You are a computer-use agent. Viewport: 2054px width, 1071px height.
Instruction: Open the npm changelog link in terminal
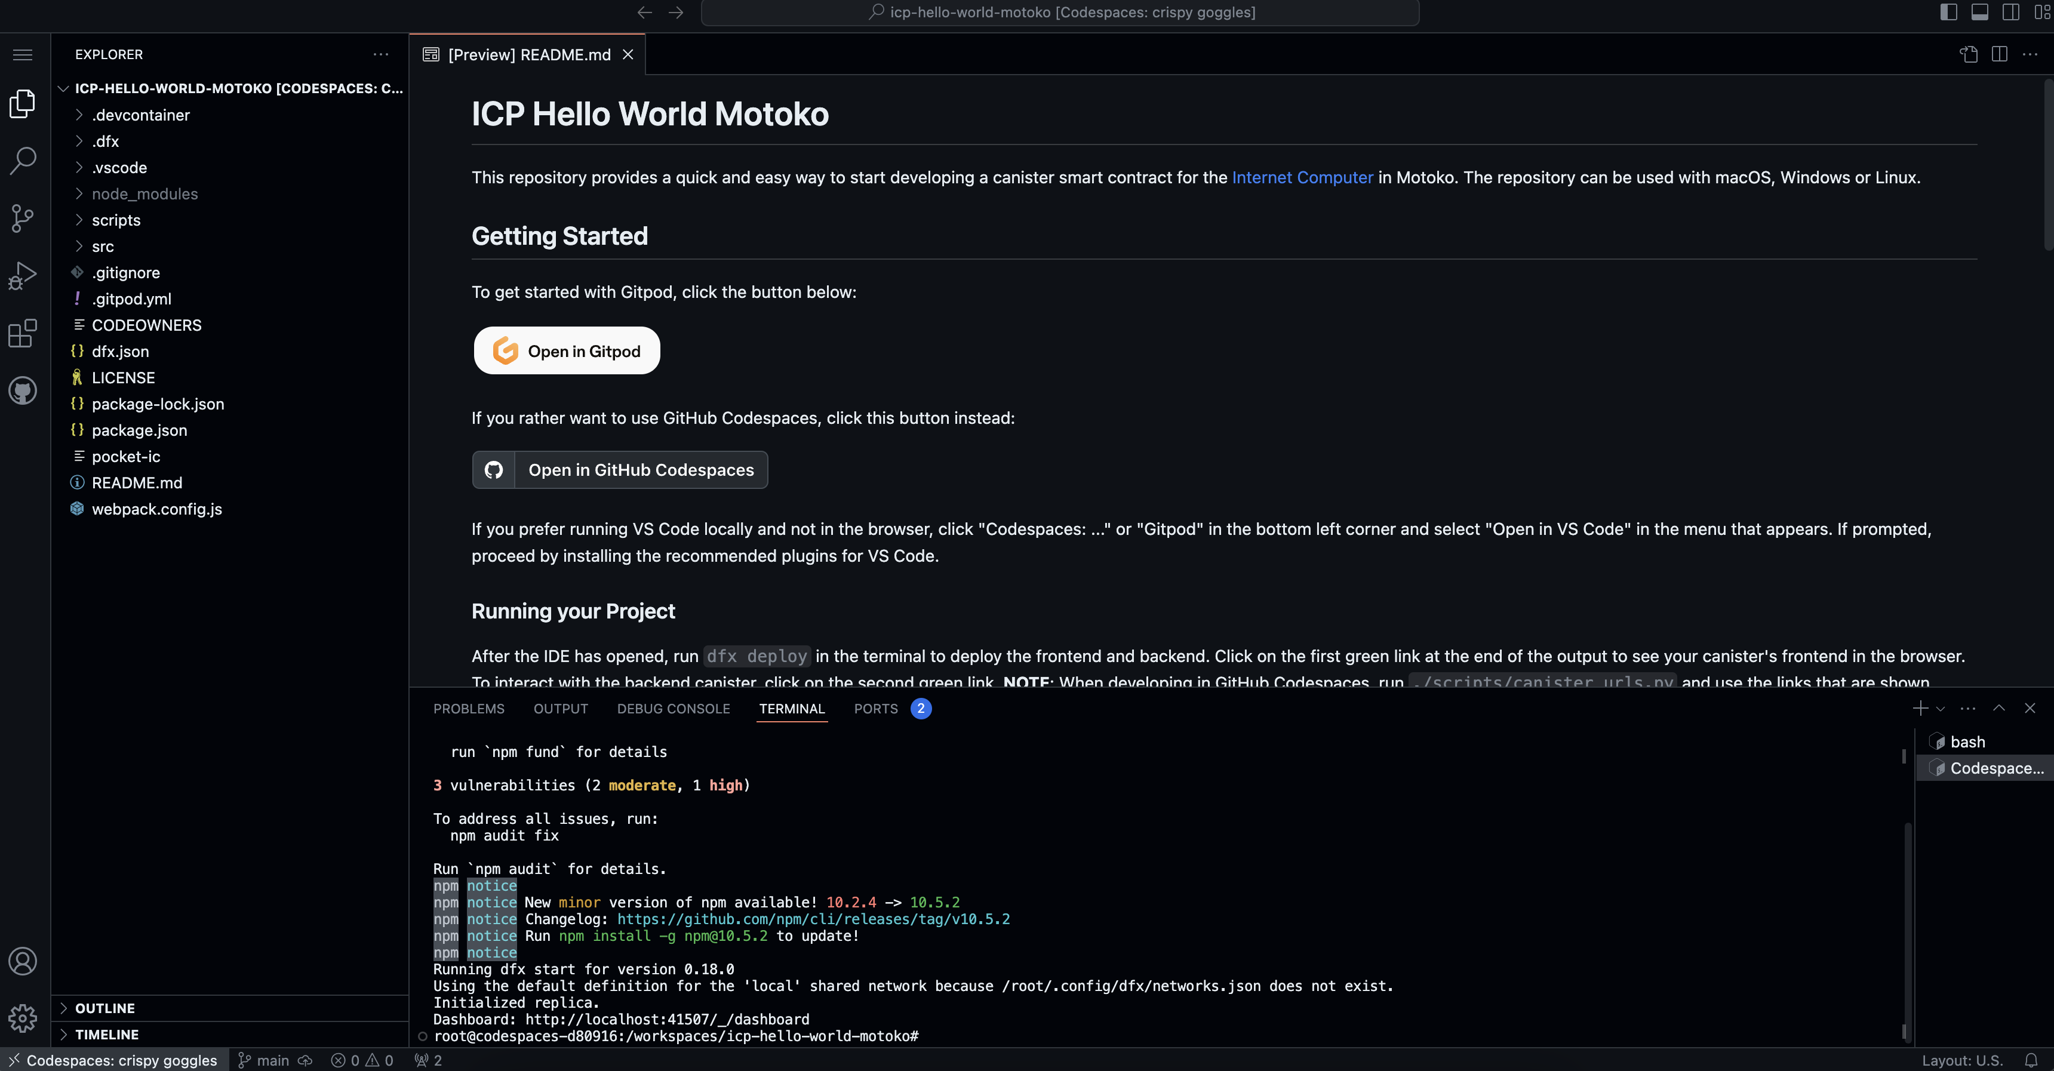(x=813, y=919)
